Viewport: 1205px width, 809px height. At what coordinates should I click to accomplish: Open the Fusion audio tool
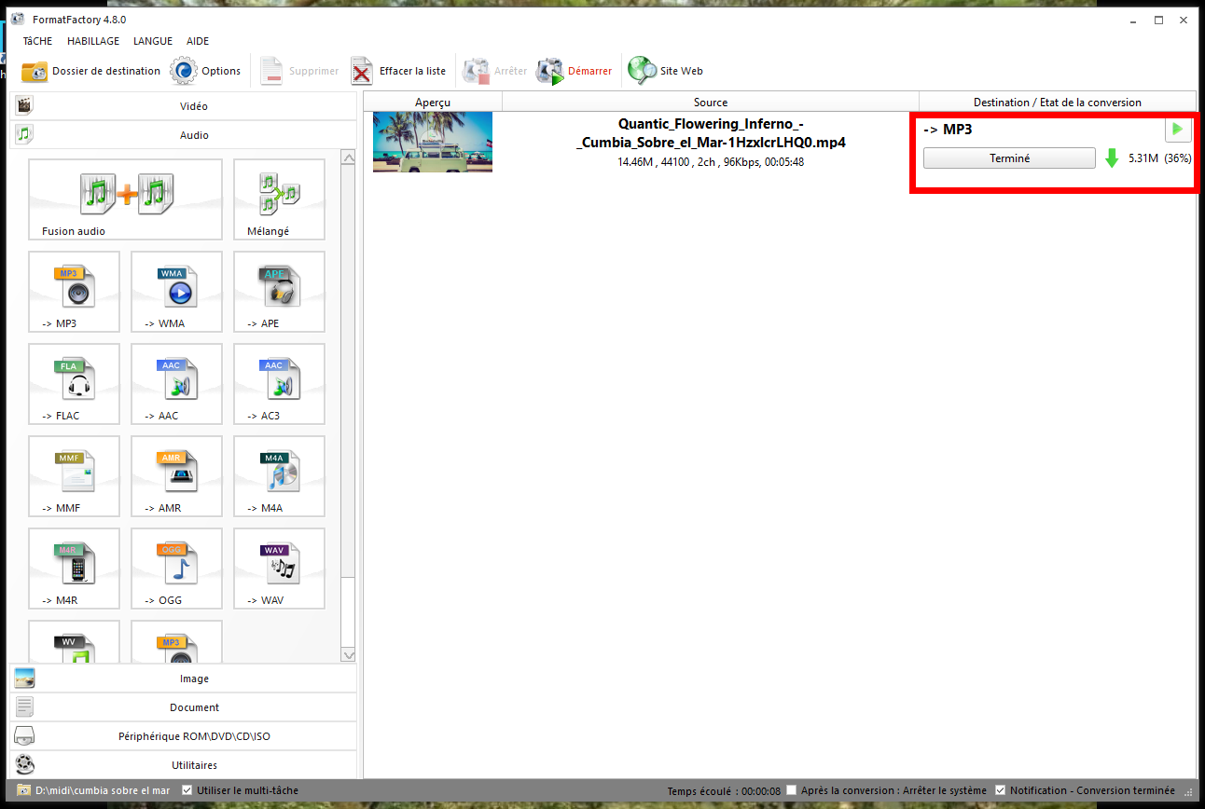pos(125,199)
